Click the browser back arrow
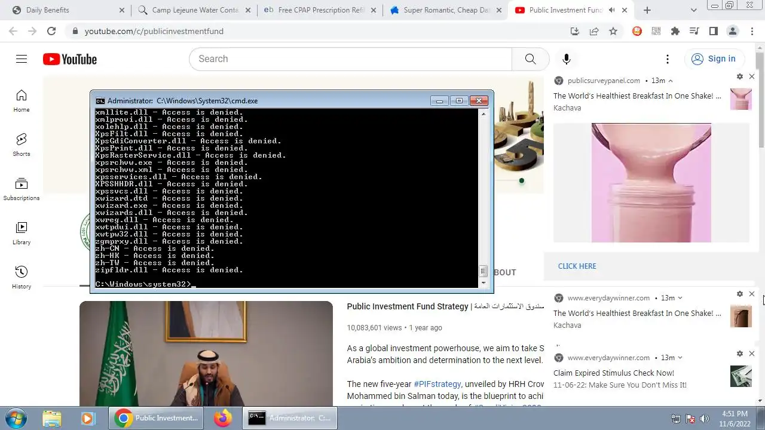 (x=13, y=31)
